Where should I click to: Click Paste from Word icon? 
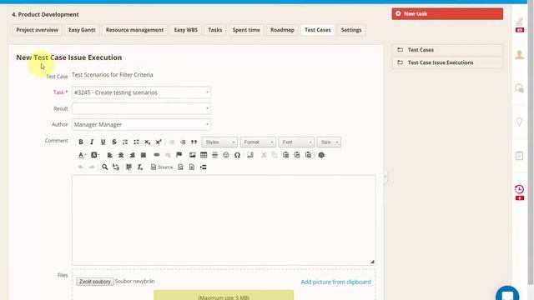pyautogui.click(x=308, y=155)
